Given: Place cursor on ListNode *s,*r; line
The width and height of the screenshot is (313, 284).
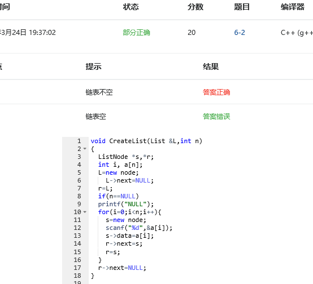Looking at the screenshot, I should 126,157.
